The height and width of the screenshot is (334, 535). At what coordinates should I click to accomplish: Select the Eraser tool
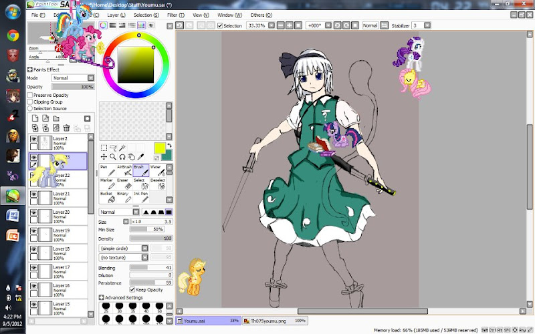click(x=124, y=184)
